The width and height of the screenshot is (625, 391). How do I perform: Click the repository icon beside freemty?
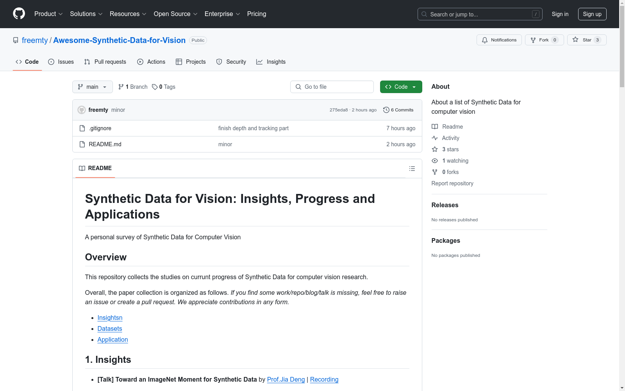coord(16,40)
